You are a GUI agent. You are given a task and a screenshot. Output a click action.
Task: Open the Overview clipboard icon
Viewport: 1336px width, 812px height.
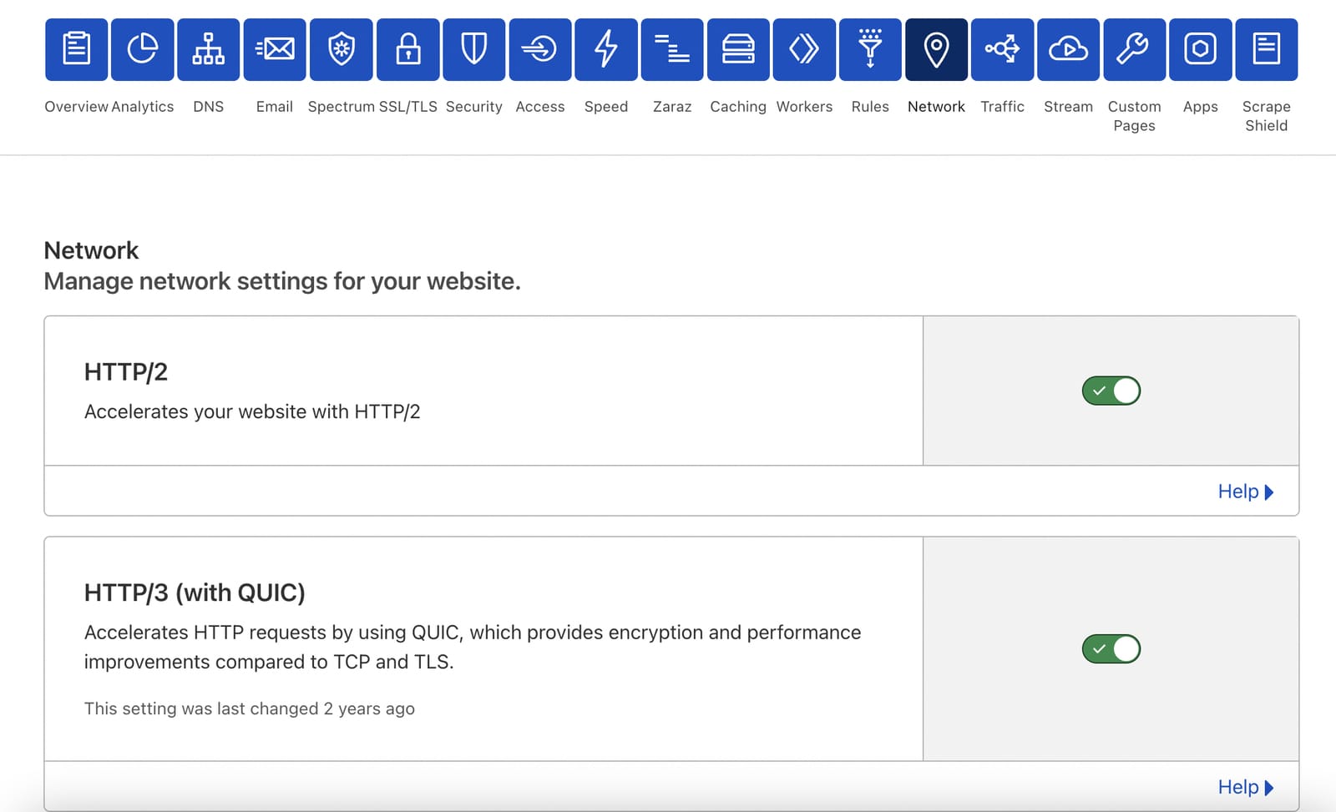76,49
